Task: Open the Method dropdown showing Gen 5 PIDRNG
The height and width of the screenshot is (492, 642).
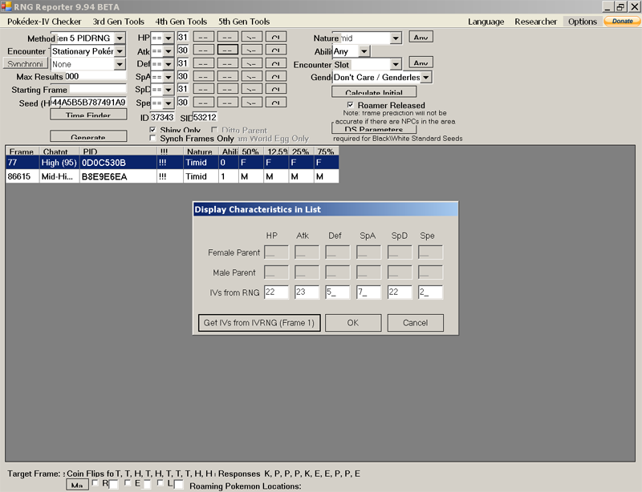Action: (x=120, y=38)
